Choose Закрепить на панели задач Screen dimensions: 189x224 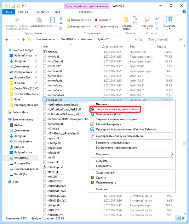(113, 143)
